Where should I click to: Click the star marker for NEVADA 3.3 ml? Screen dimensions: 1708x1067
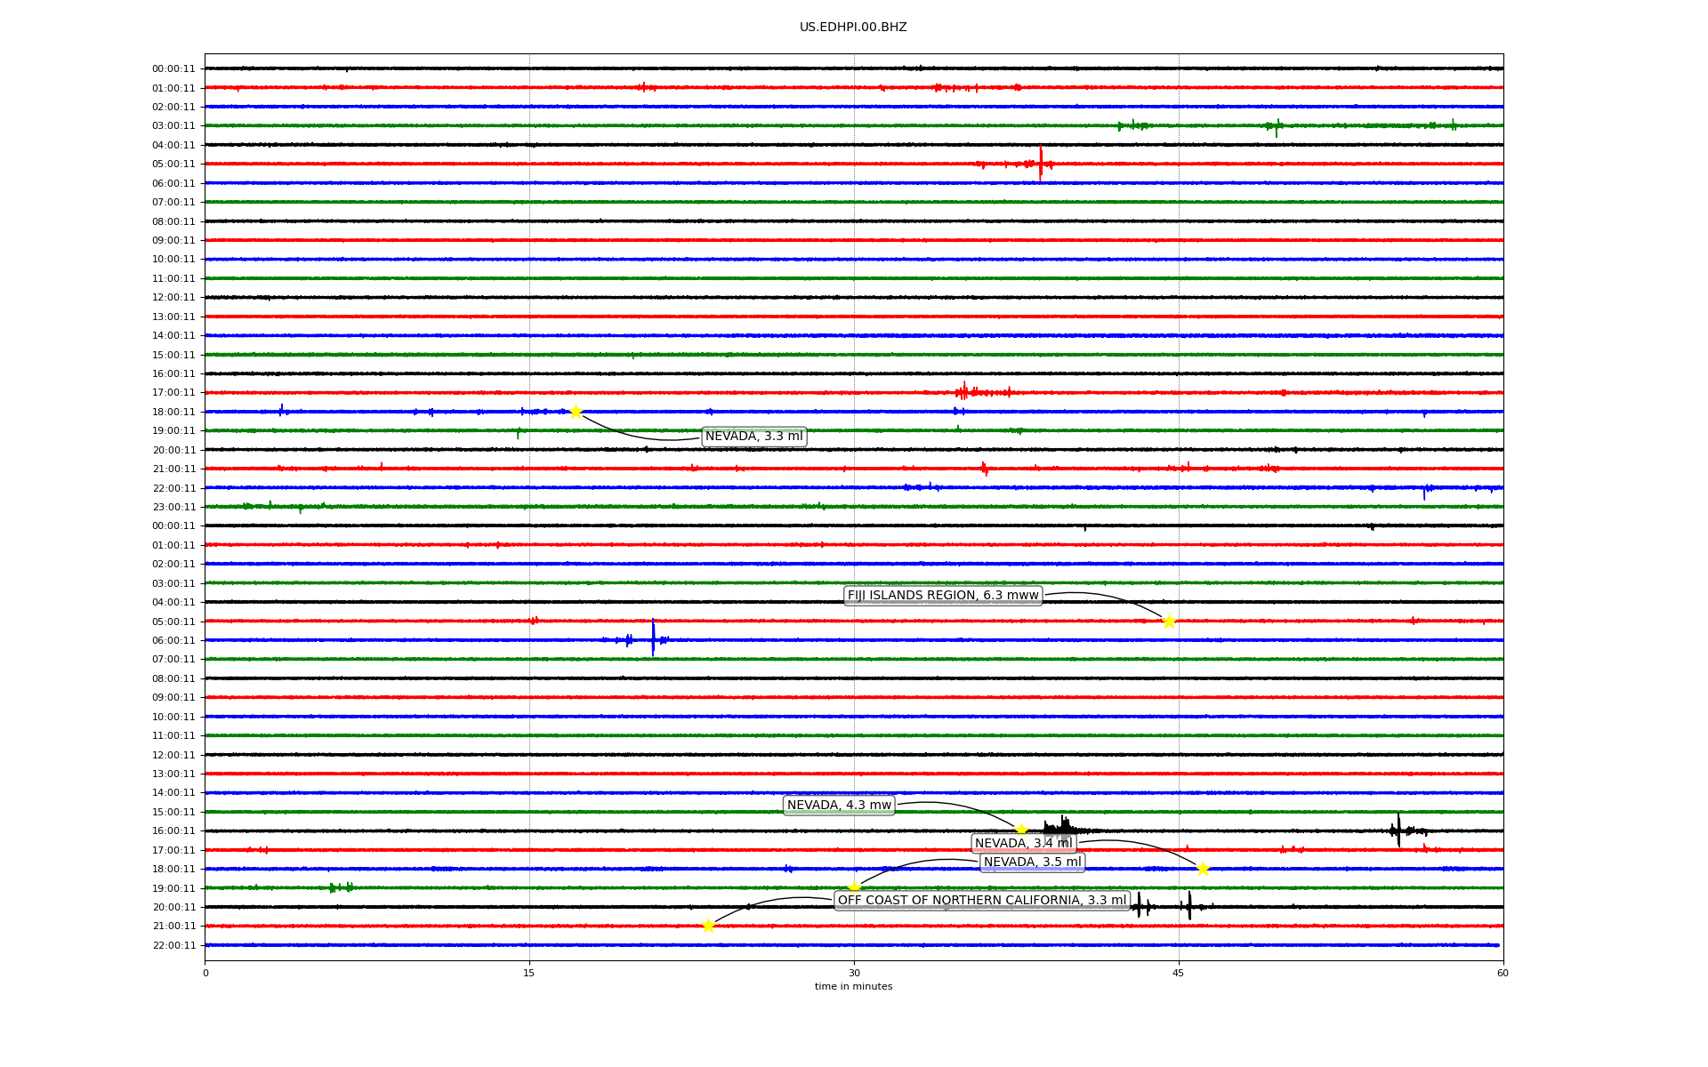(x=576, y=412)
